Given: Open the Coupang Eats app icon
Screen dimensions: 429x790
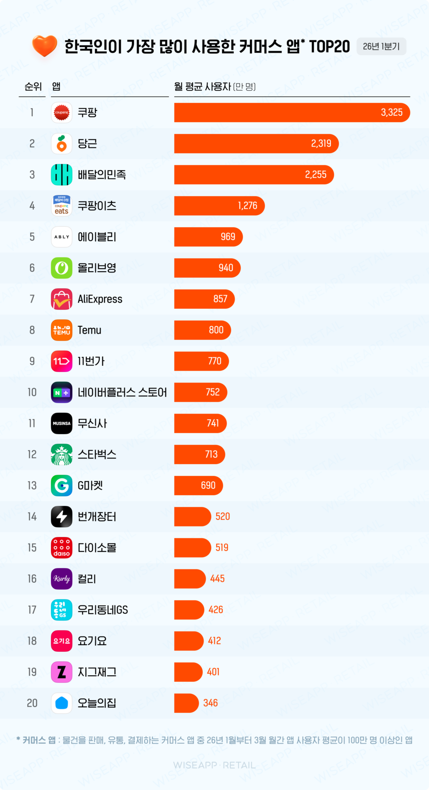Looking at the screenshot, I should pyautogui.click(x=61, y=205).
